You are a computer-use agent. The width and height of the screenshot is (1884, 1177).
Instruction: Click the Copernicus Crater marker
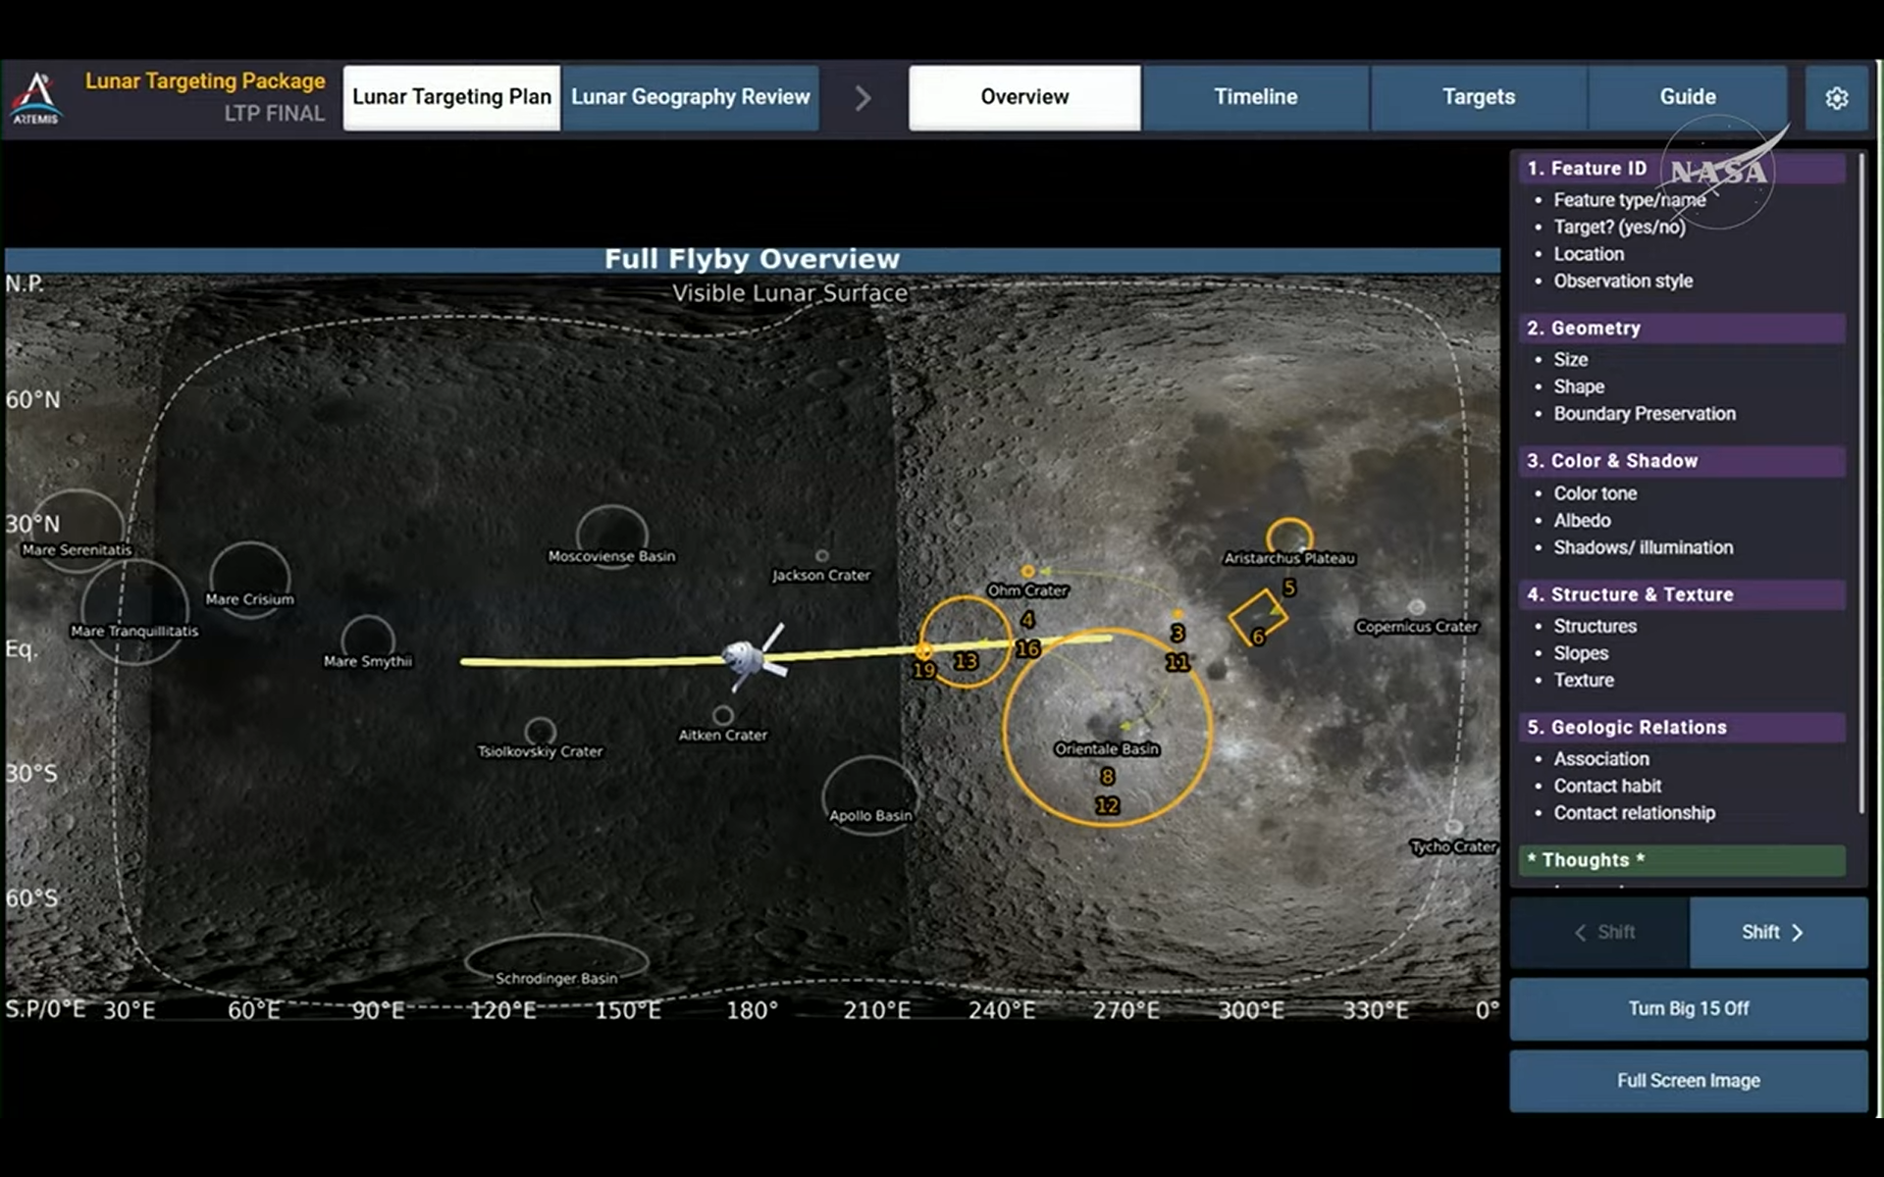pyautogui.click(x=1416, y=607)
